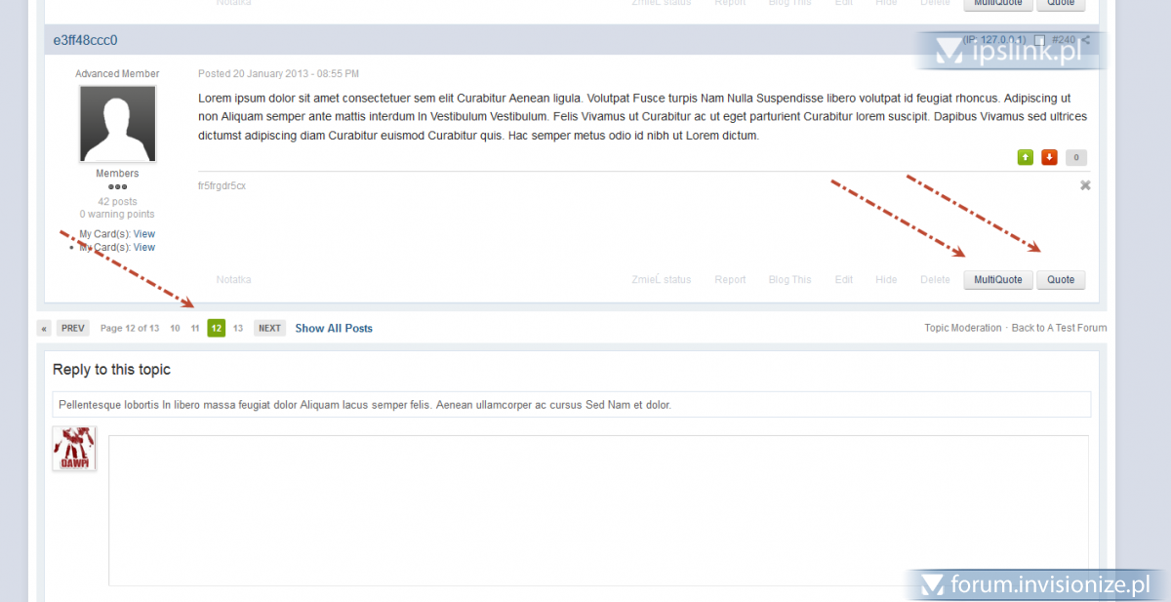Go to page 13

(x=238, y=329)
